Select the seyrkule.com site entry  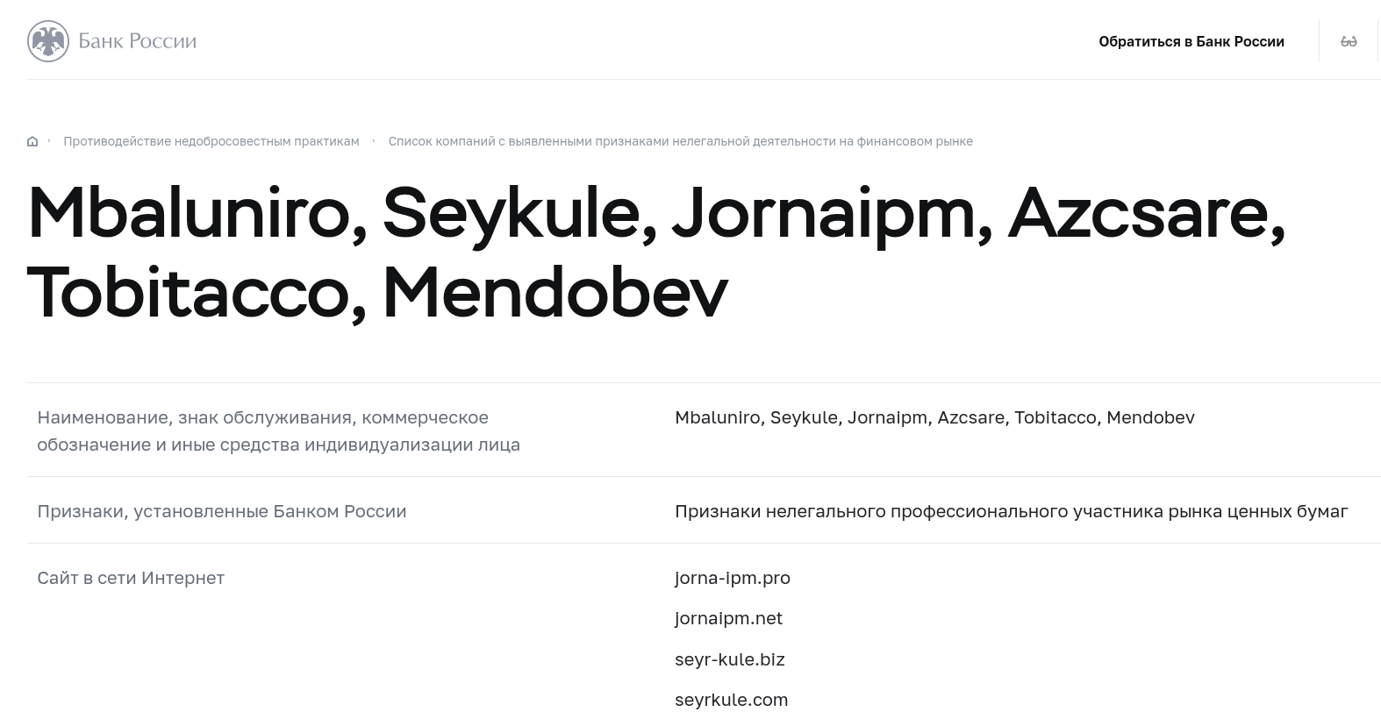(731, 700)
